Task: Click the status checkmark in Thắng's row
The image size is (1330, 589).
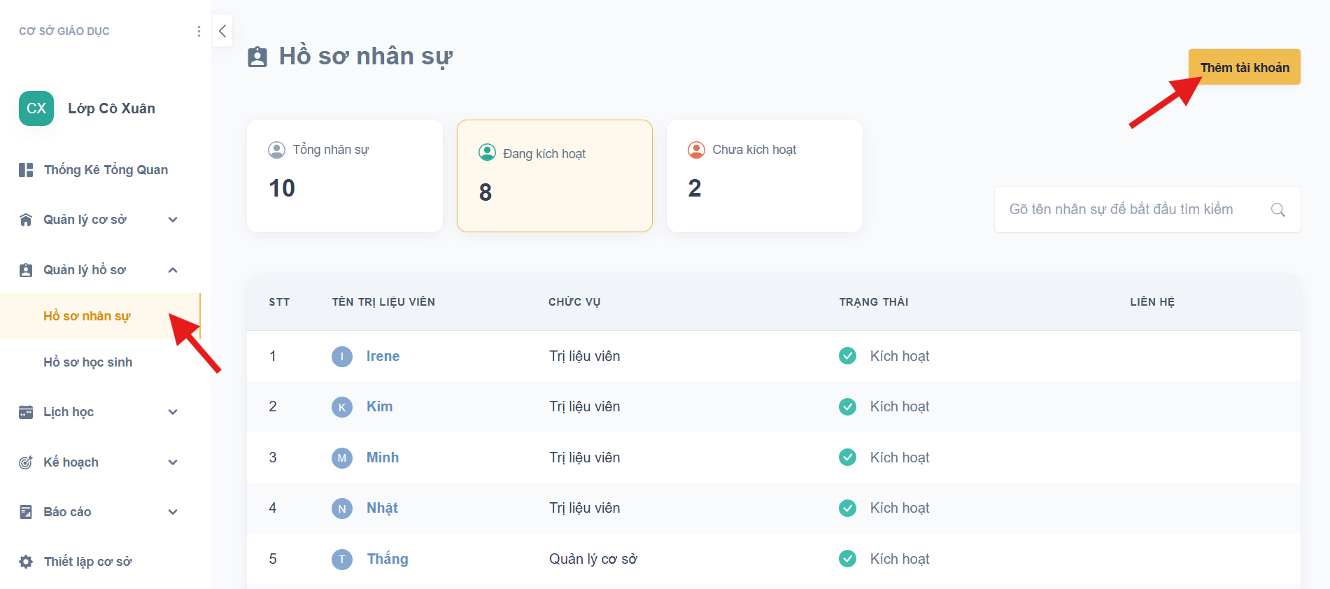Action: (x=847, y=559)
